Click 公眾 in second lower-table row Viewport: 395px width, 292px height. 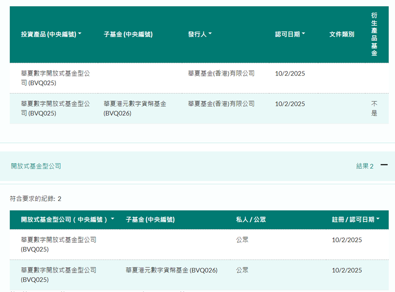tap(242, 270)
